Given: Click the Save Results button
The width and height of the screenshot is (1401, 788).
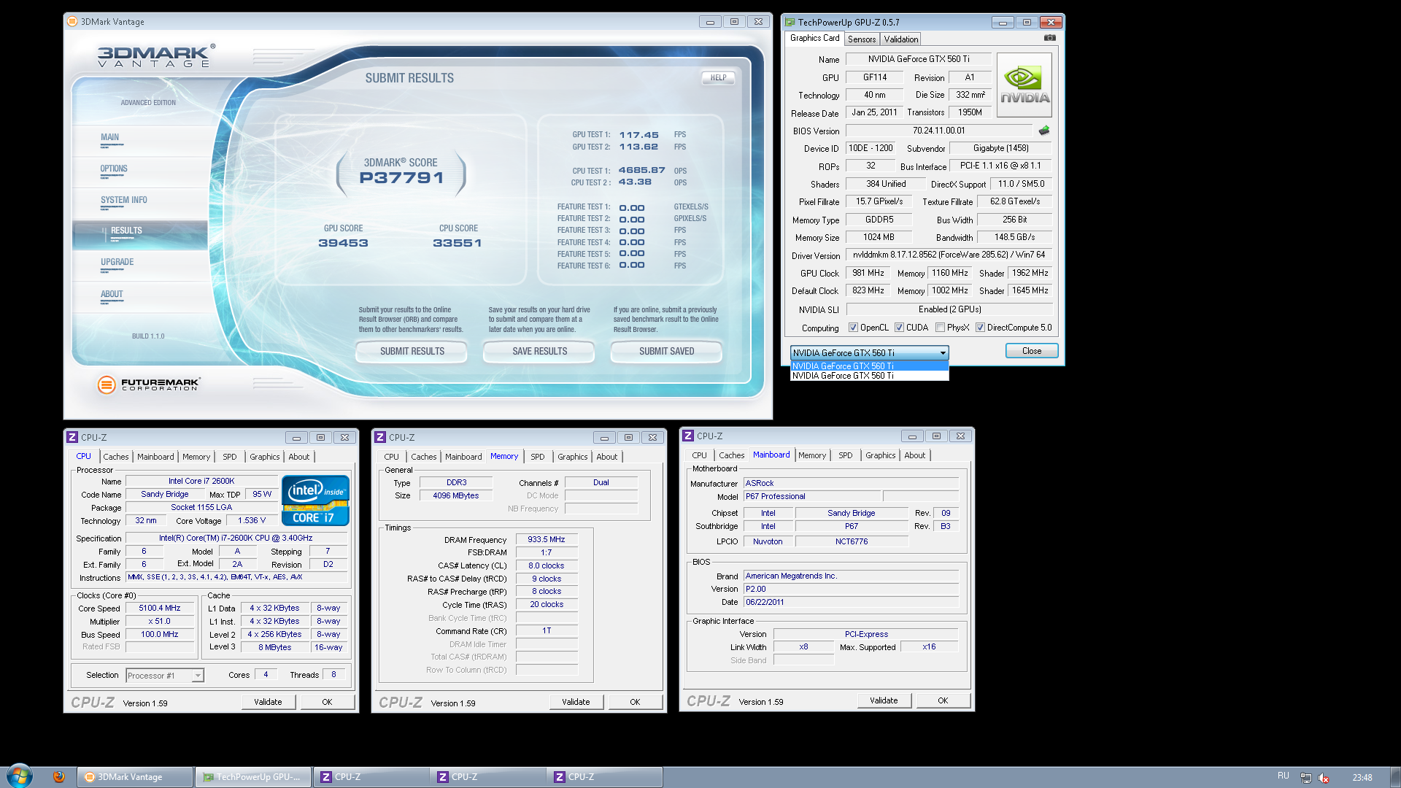Looking at the screenshot, I should [539, 352].
